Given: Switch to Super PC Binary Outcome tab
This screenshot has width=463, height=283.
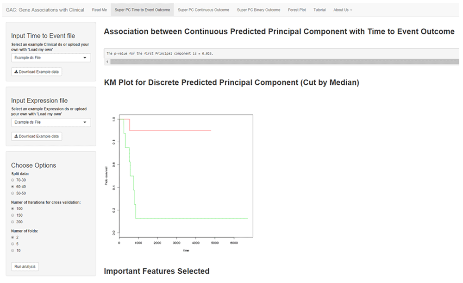Looking at the screenshot, I should coord(258,10).
